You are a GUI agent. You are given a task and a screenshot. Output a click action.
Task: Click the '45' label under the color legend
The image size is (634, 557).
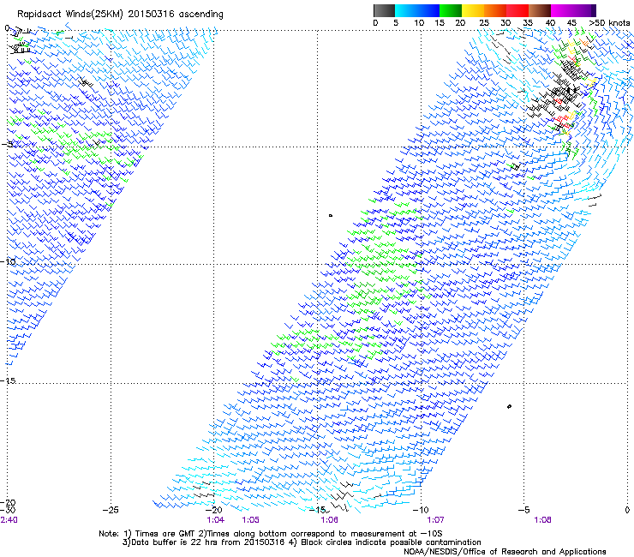(x=571, y=23)
